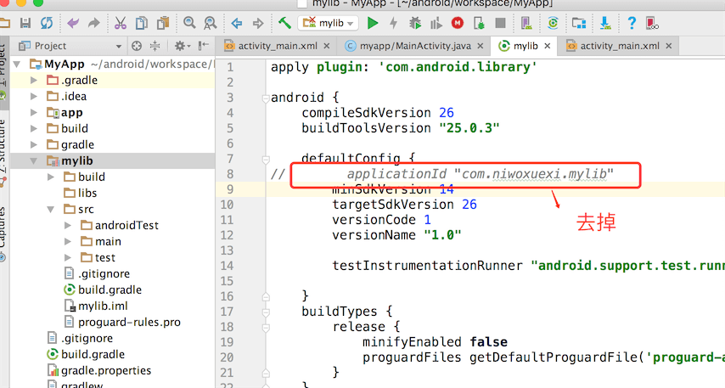Click Scroll from Source target icon
The image size is (725, 388).
[x=137, y=46]
